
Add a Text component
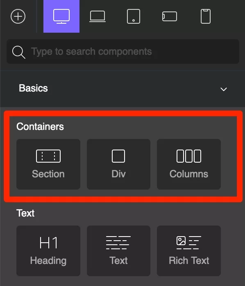[x=118, y=251]
